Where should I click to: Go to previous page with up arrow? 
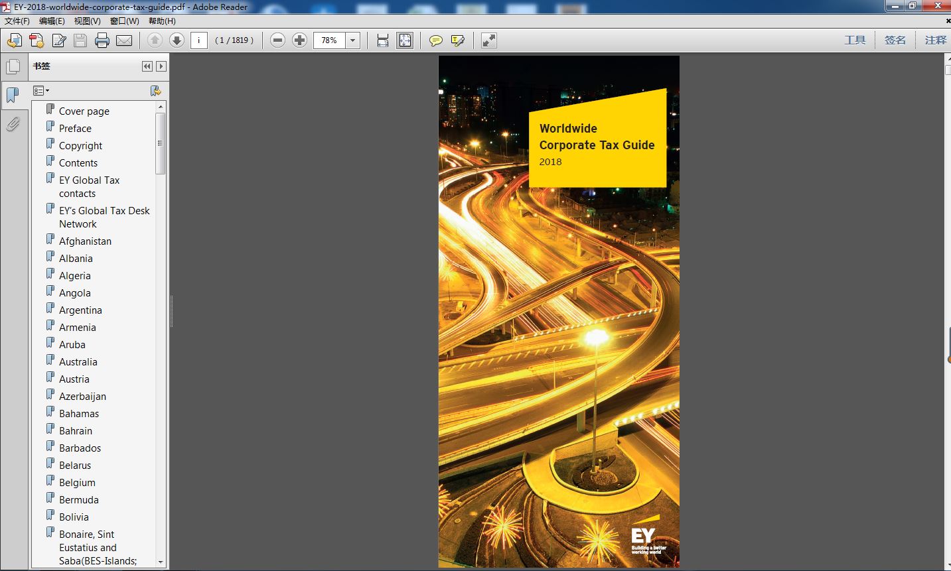pos(155,40)
